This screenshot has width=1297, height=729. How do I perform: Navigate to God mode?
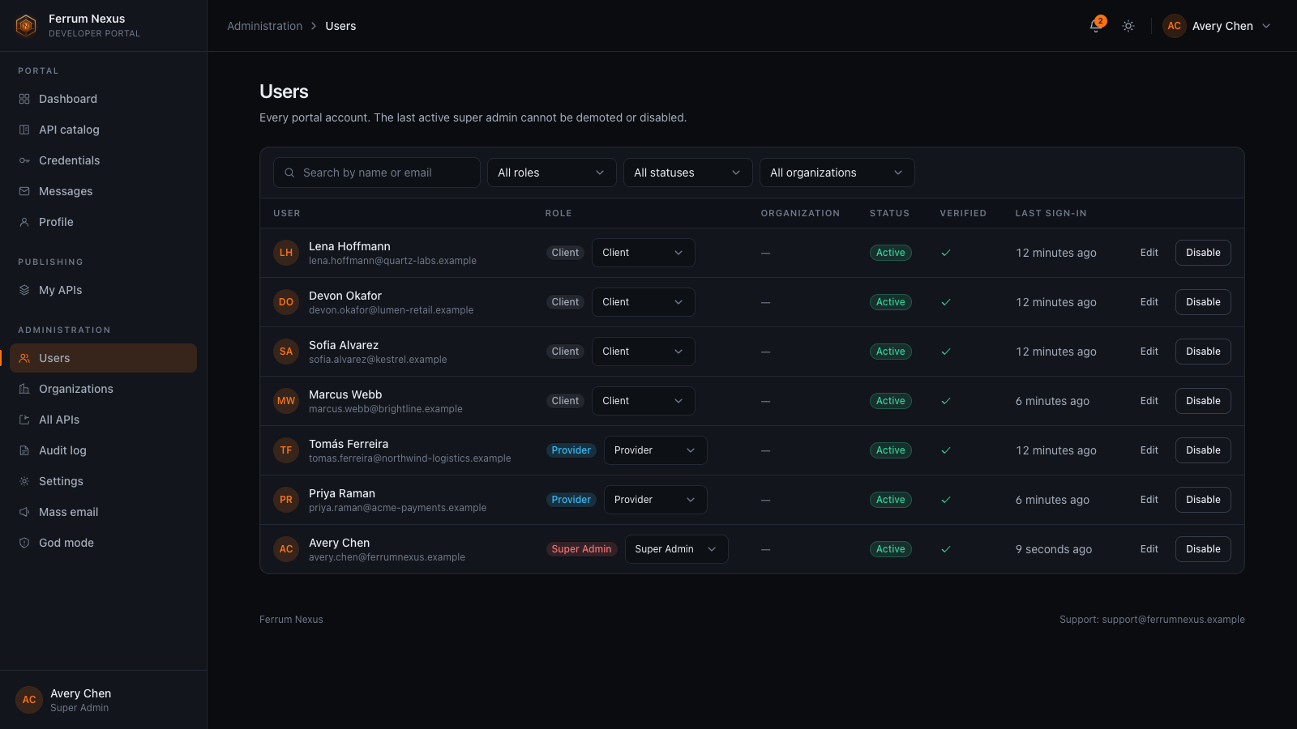pyautogui.click(x=103, y=543)
